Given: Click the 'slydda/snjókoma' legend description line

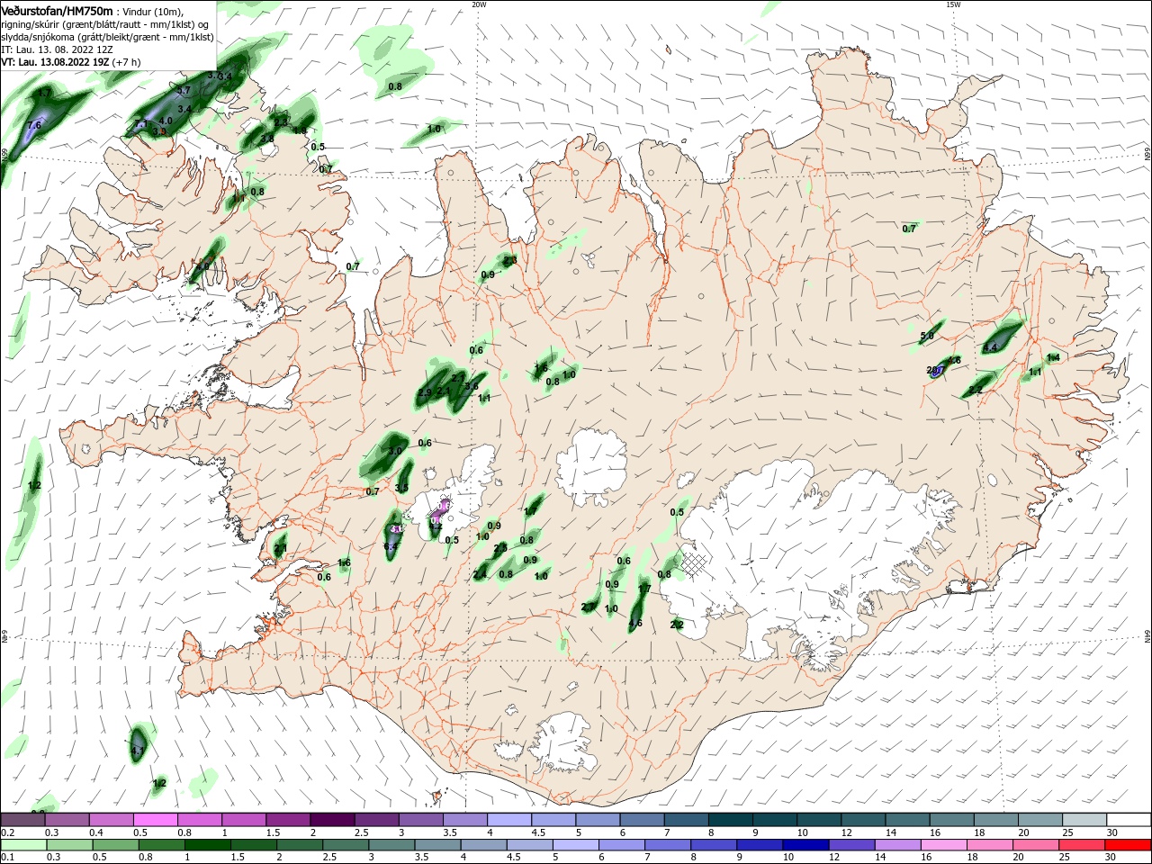Looking at the screenshot, I should [x=107, y=37].
